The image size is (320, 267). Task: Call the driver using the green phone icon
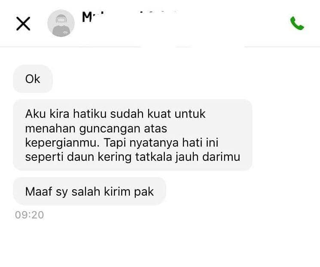tap(297, 23)
